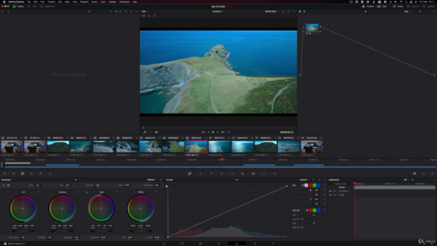The height and width of the screenshot is (246, 437).
Task: Stop playback in the viewer
Action: click(213, 132)
